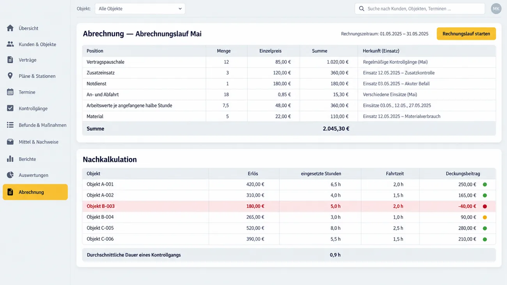Select row Objekt A-001
507x285 pixels.
click(289, 185)
